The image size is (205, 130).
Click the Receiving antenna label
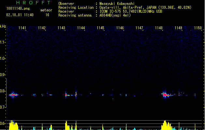coord(75,15)
